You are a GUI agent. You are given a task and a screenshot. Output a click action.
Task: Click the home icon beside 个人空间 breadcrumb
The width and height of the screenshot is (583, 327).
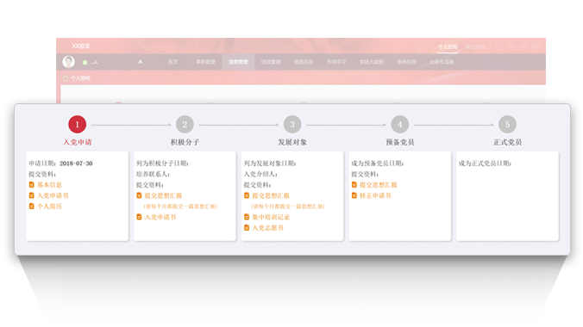(66, 78)
